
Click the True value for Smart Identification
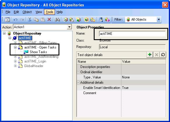pyautogui.click(x=125, y=88)
